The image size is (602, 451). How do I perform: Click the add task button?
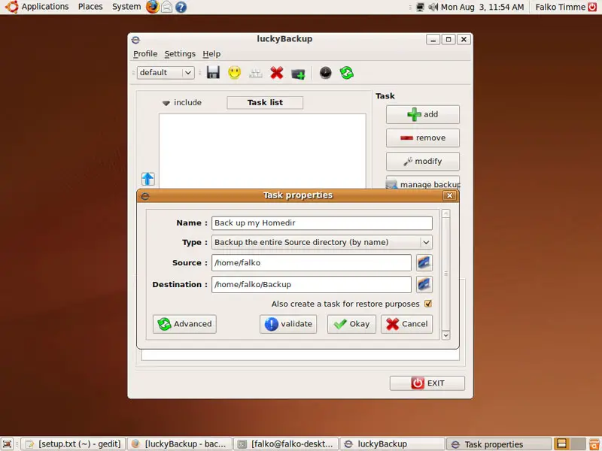(x=423, y=114)
